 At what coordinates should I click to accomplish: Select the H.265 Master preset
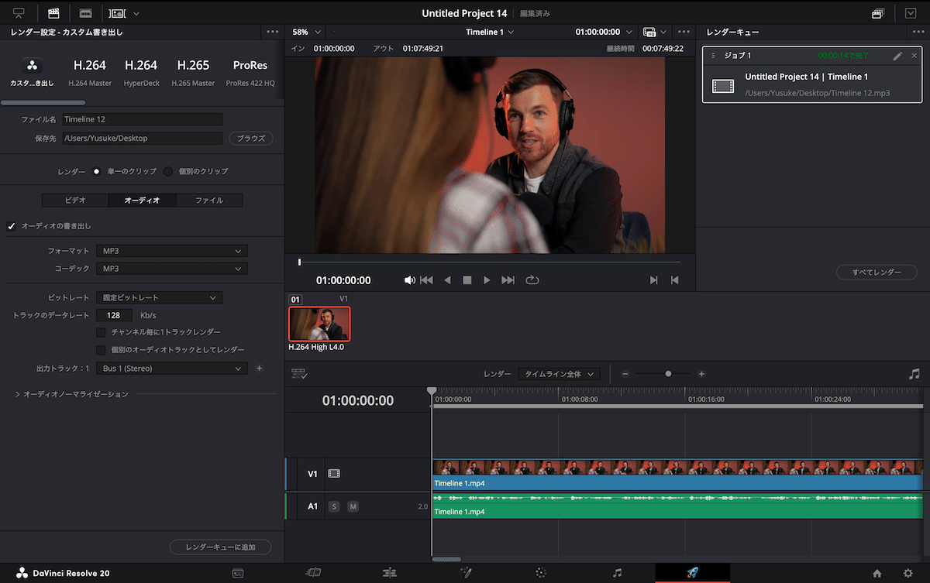pos(192,71)
